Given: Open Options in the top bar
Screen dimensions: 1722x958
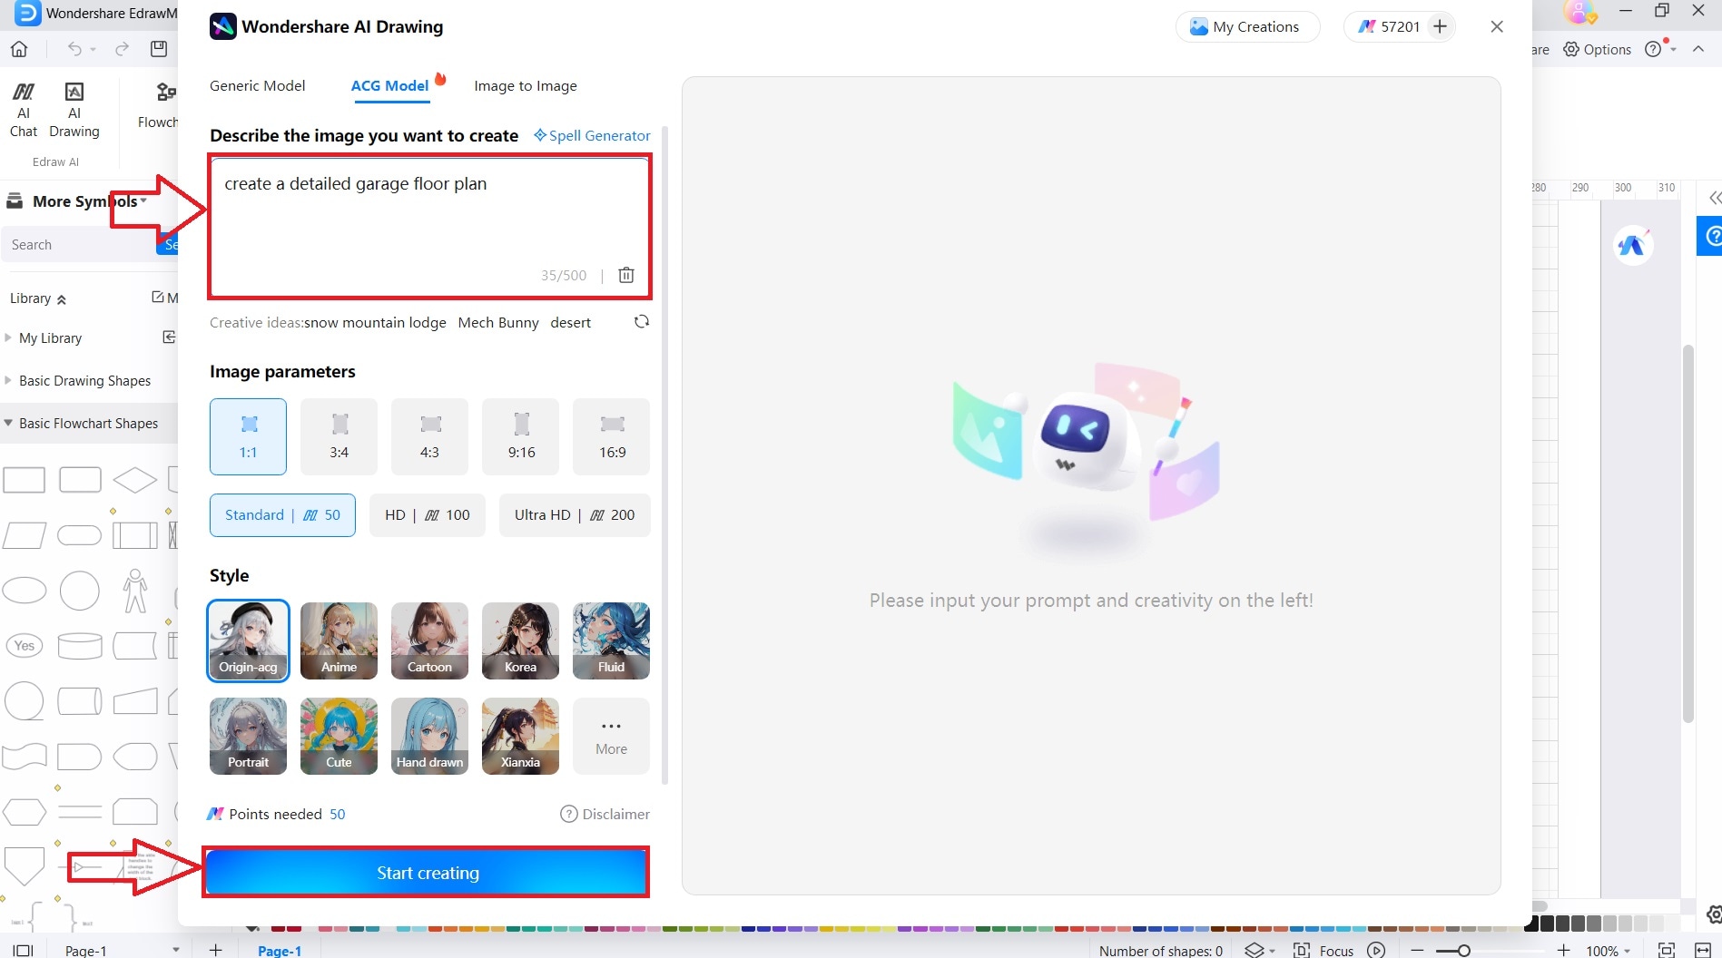Looking at the screenshot, I should click(1598, 49).
